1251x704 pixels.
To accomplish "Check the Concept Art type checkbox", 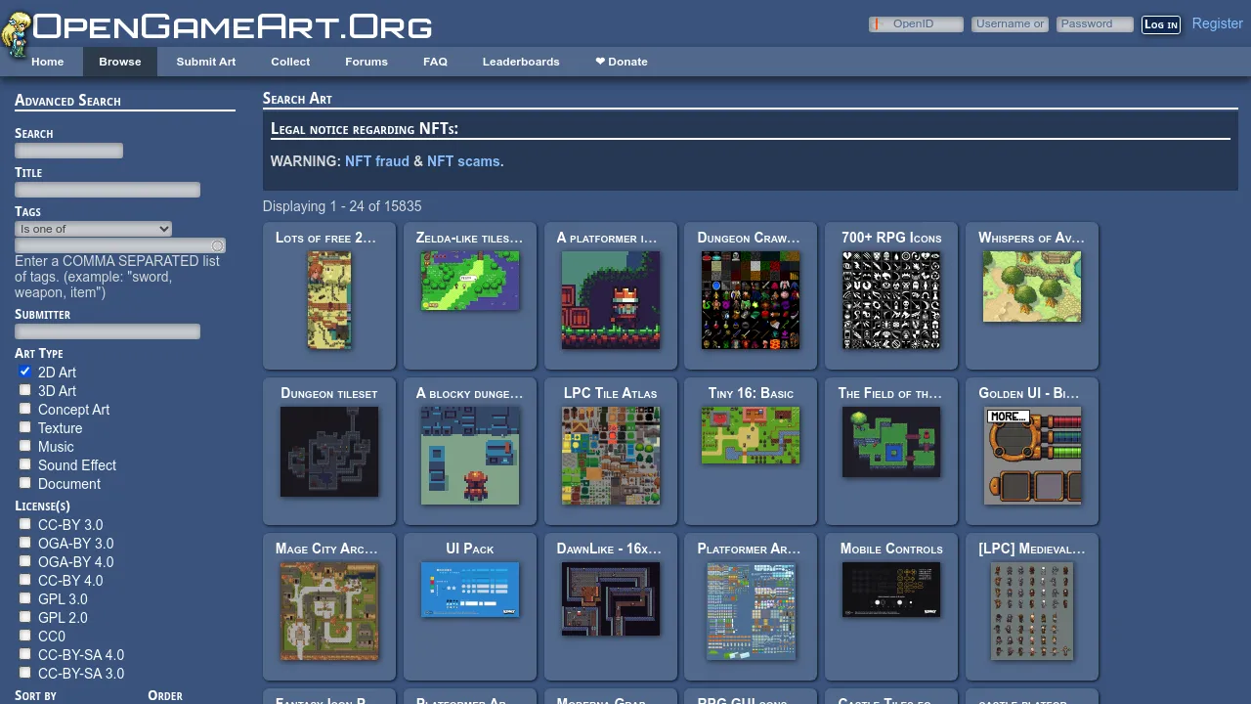I will click(x=24, y=408).
